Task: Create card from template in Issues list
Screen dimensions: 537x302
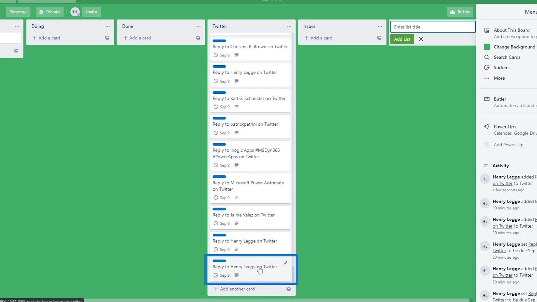Action: click(379, 38)
